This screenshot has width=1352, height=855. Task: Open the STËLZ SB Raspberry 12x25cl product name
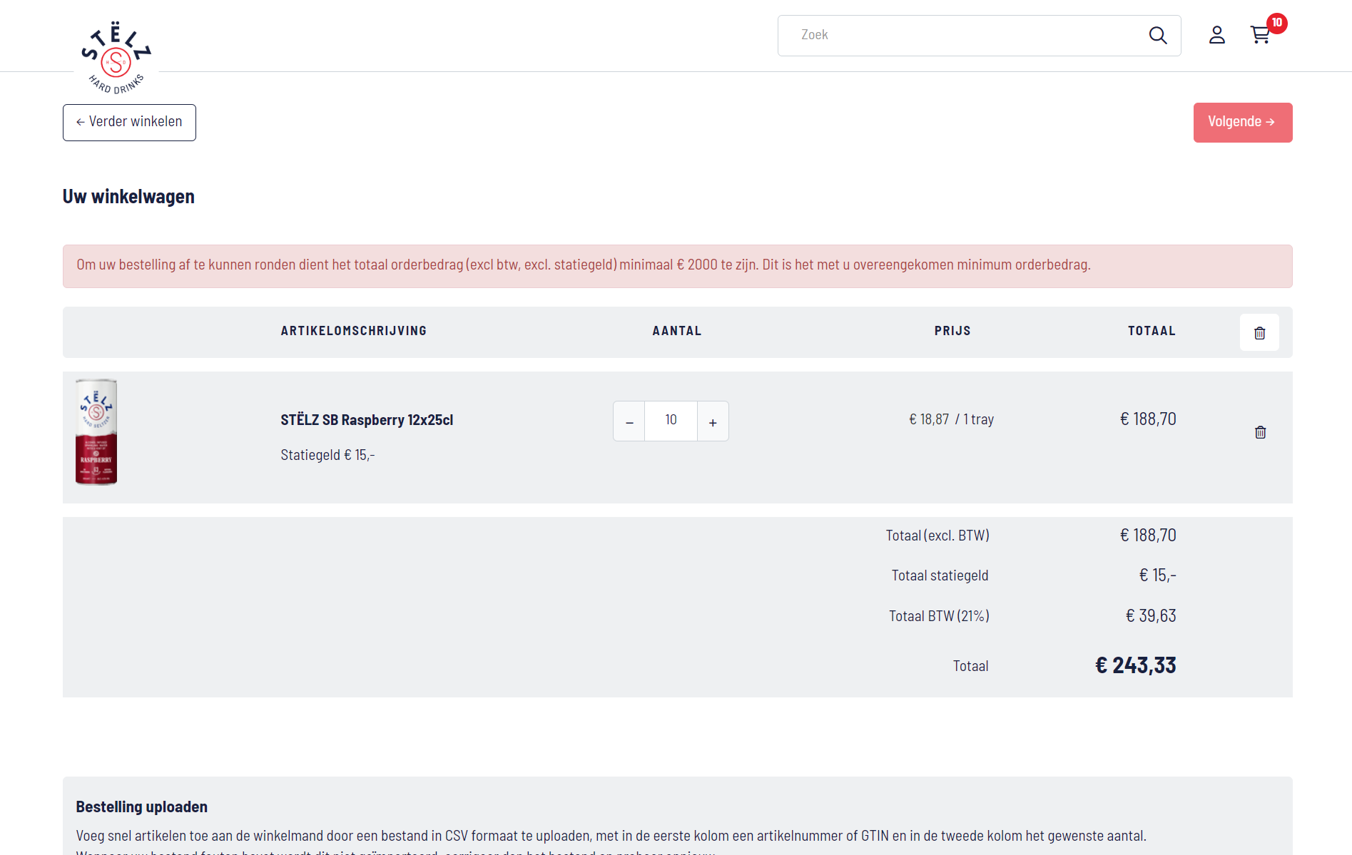367,420
